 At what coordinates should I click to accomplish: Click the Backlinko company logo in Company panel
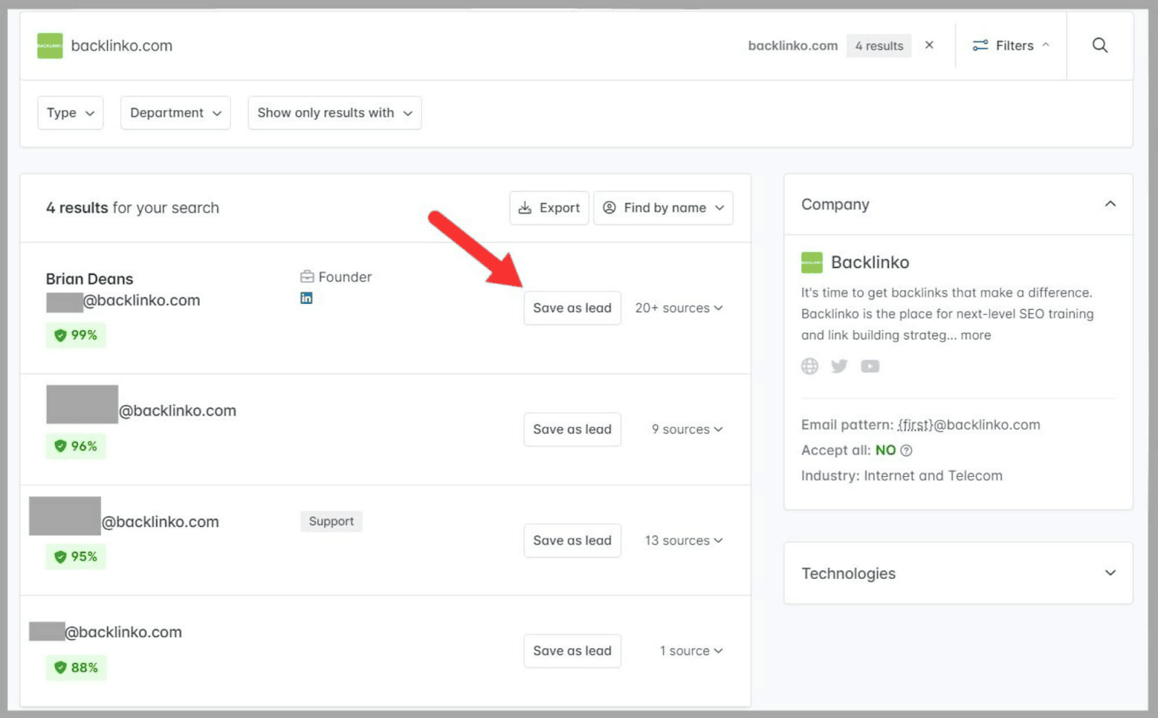coord(811,262)
